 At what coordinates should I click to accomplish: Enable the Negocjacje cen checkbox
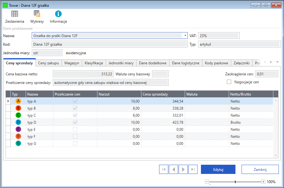click(229, 82)
